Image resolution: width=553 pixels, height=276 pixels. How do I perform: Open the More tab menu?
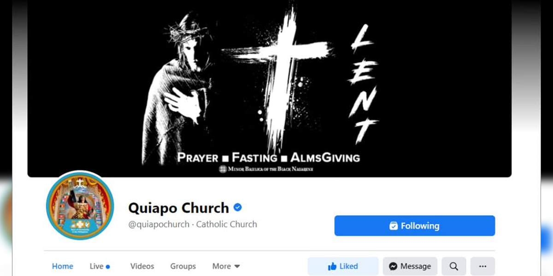tap(226, 266)
